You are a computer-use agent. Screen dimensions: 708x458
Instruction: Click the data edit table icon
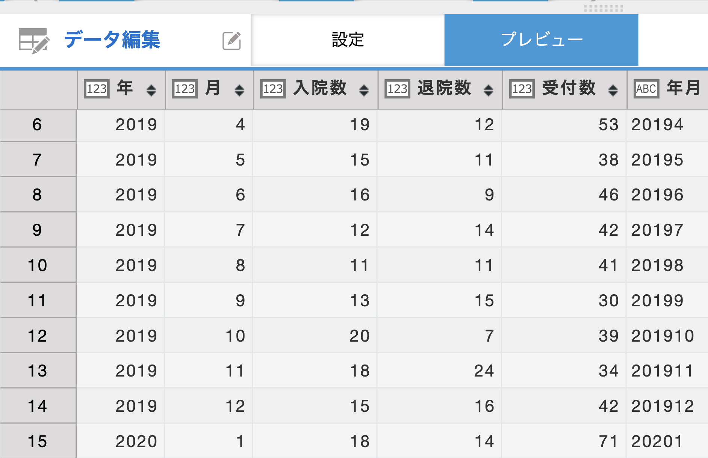[x=34, y=41]
